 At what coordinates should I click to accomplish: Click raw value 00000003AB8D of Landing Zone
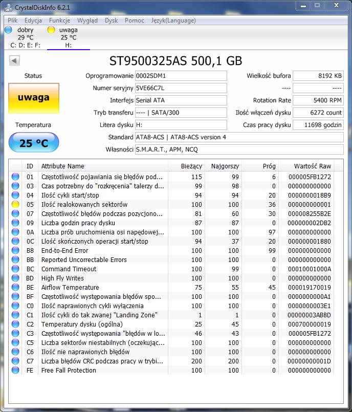(x=309, y=315)
